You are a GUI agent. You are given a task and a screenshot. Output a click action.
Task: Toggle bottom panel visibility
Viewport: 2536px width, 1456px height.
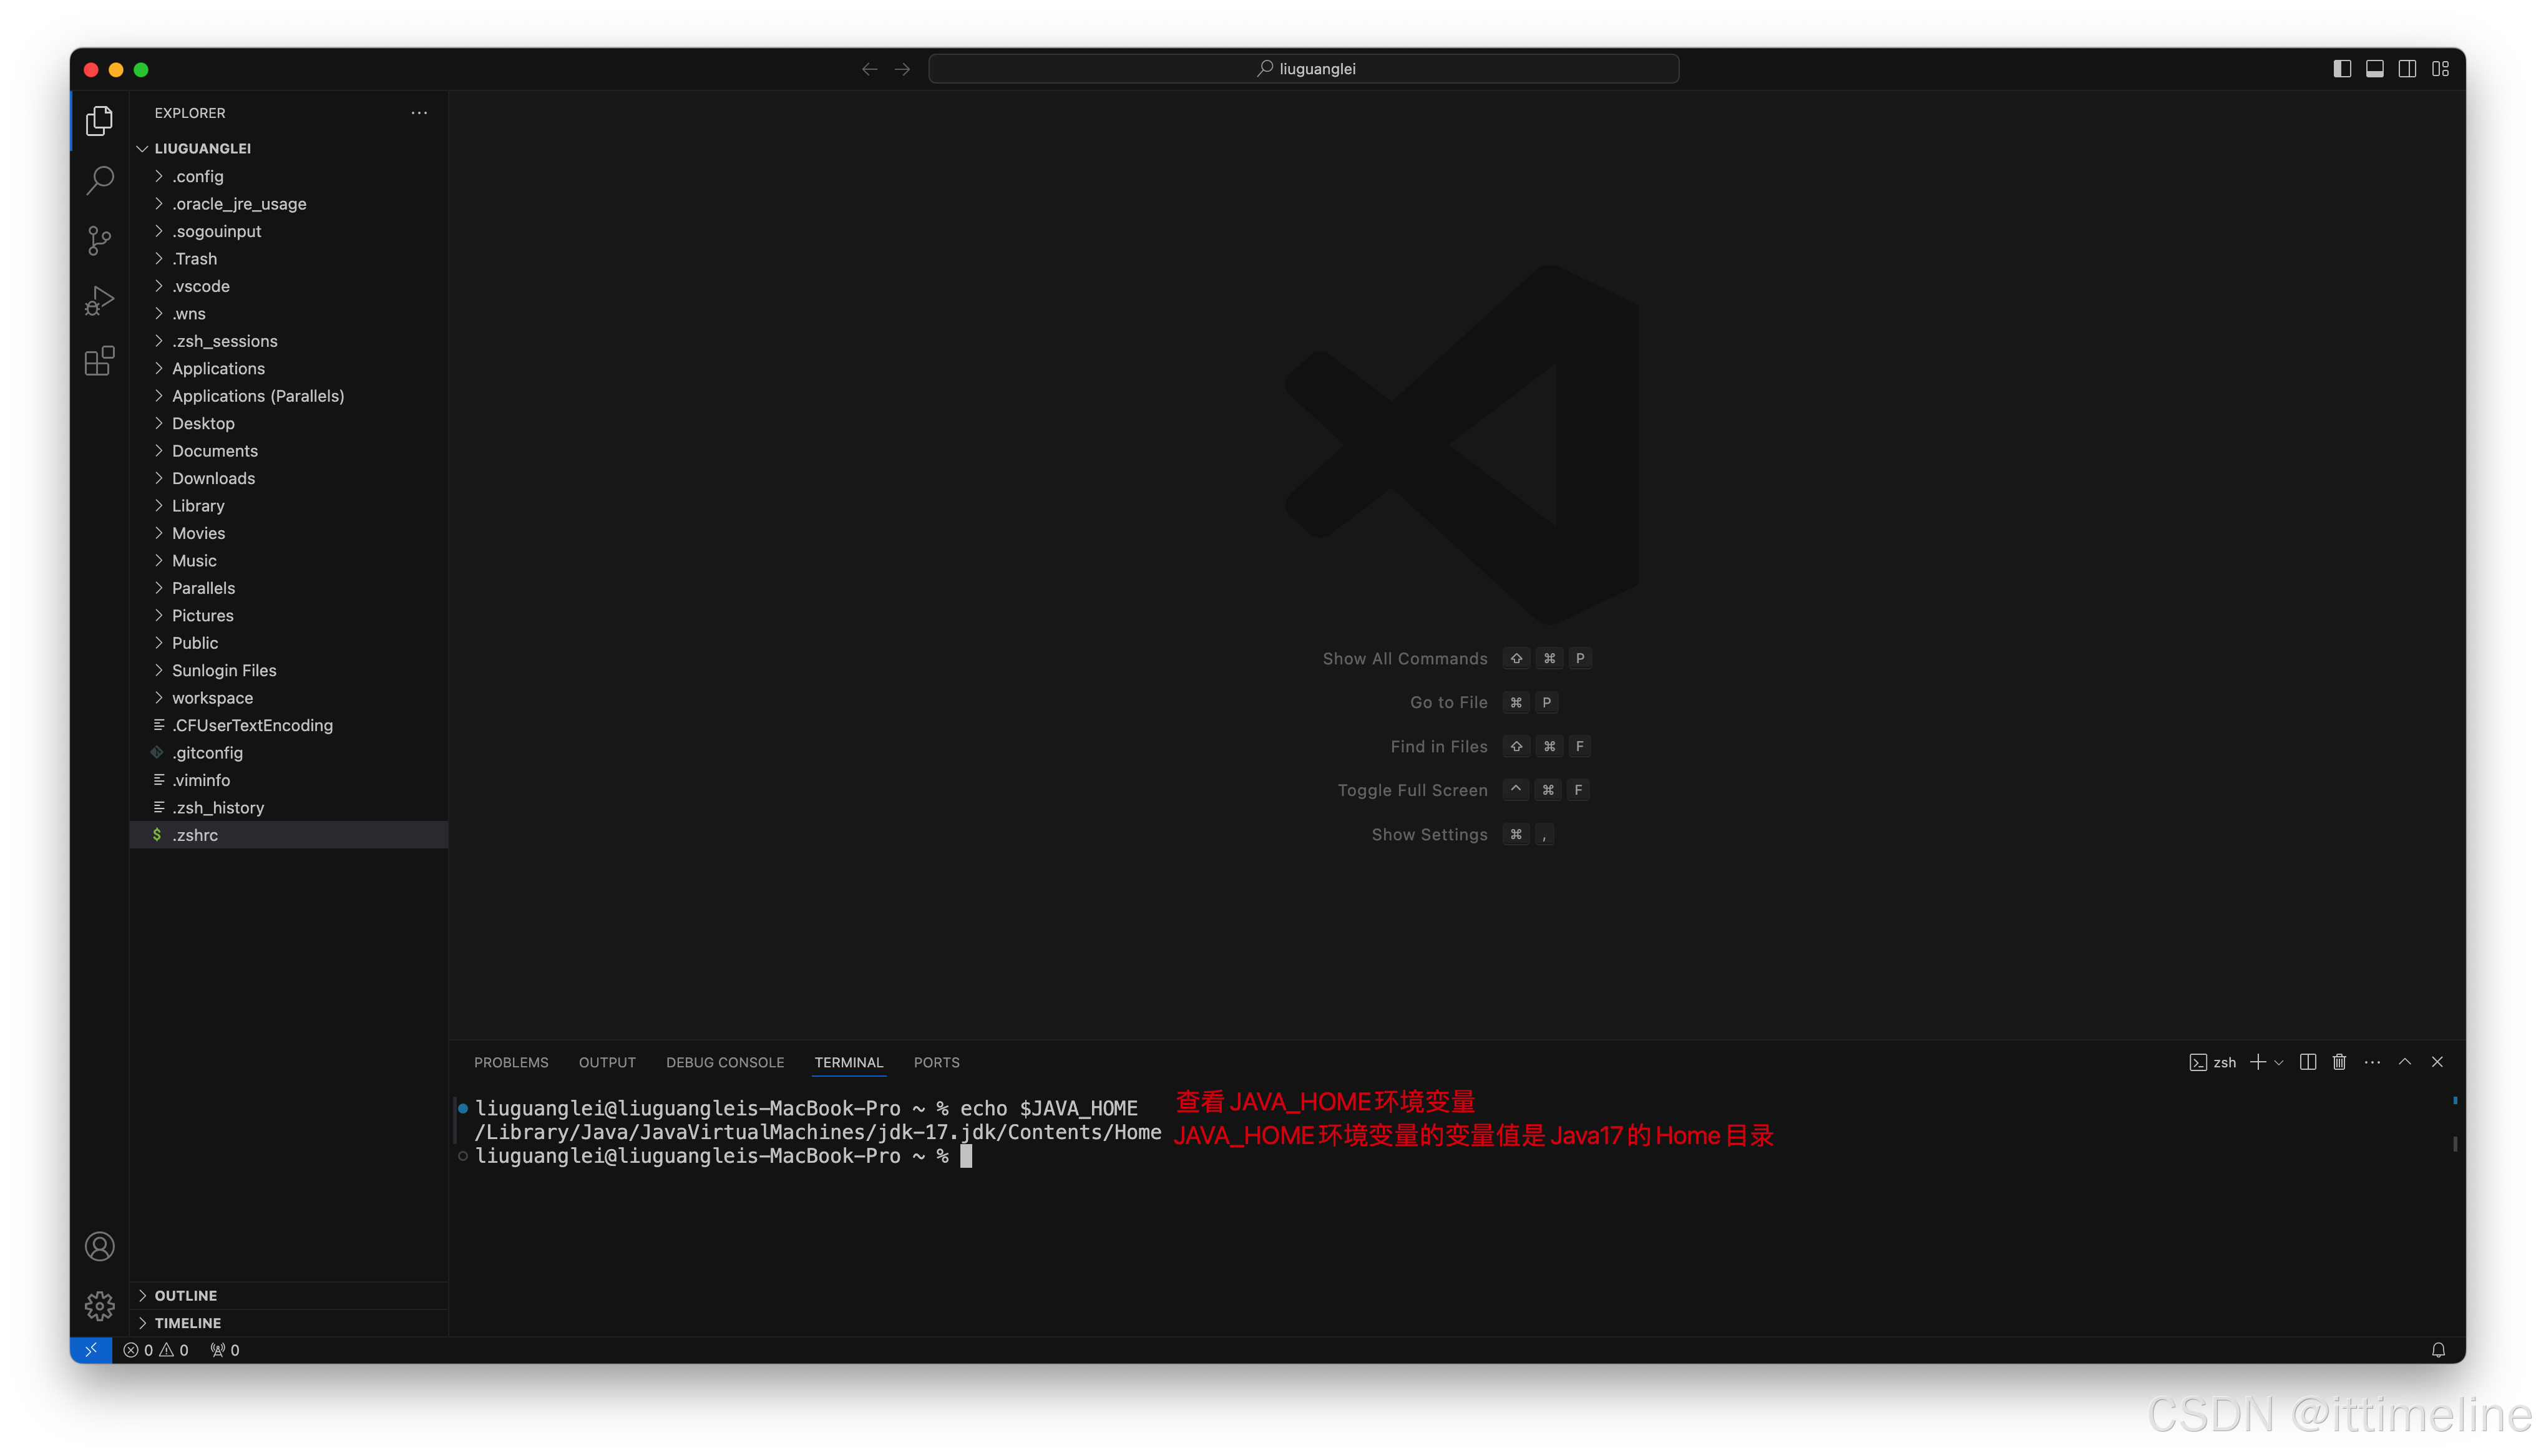tap(2374, 69)
